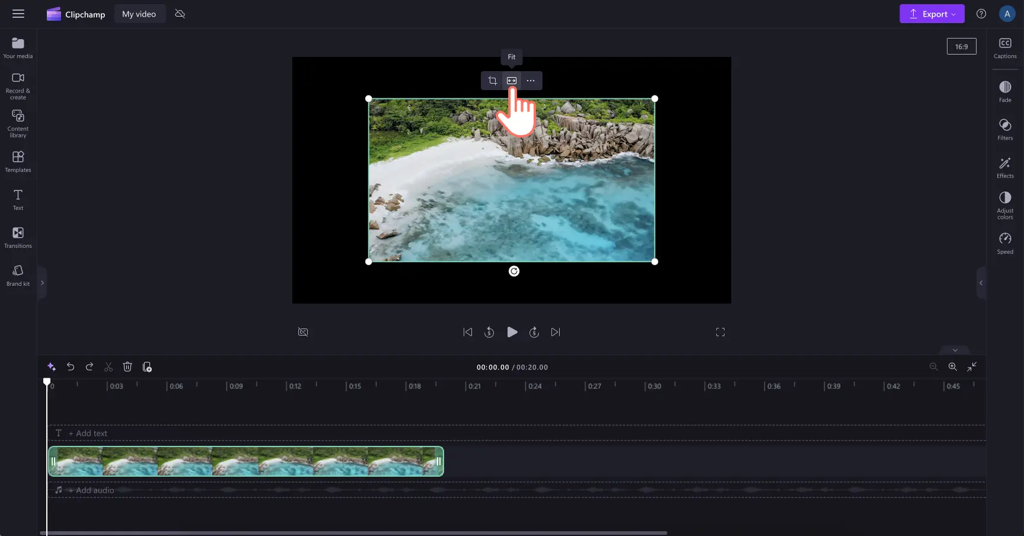Click the Fit button in floating toolbar
Viewport: 1024px width, 536px height.
tap(512, 81)
